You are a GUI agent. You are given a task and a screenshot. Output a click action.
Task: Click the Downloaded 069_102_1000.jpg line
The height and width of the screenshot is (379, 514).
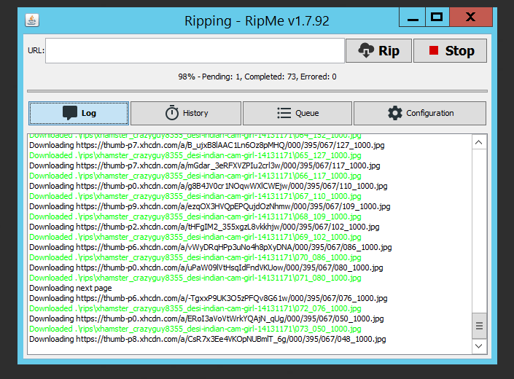click(x=195, y=237)
